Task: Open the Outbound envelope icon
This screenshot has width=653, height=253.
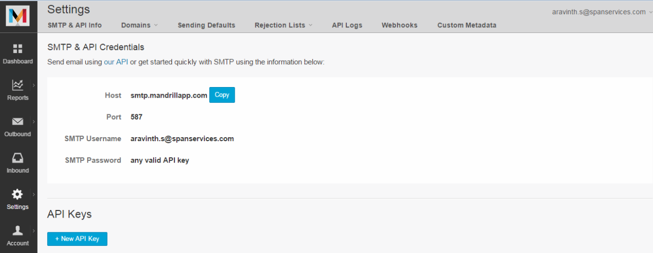Action: (18, 121)
